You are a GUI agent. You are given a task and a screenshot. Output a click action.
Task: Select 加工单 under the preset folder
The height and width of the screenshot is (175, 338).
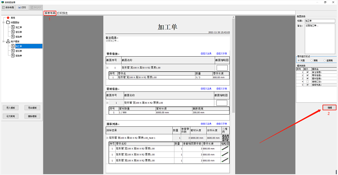coord(18,27)
